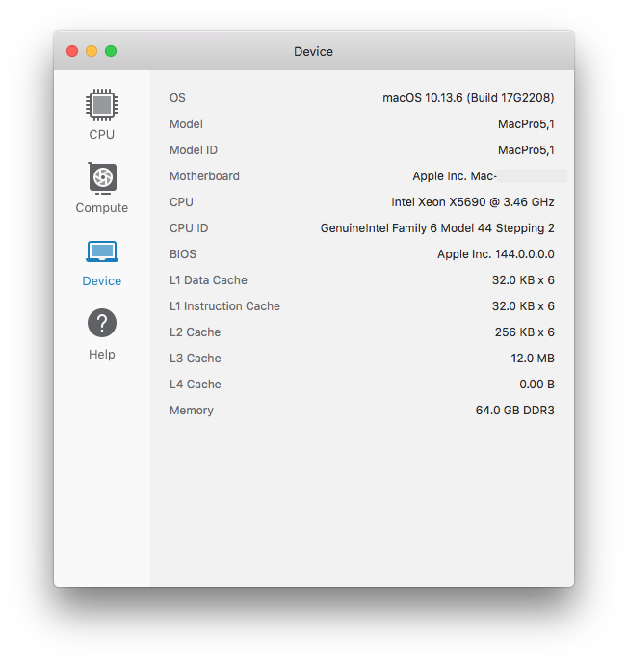Click the L4 Cache value 0.00 B
Viewport: 628px width, 664px height.
pyautogui.click(x=537, y=385)
